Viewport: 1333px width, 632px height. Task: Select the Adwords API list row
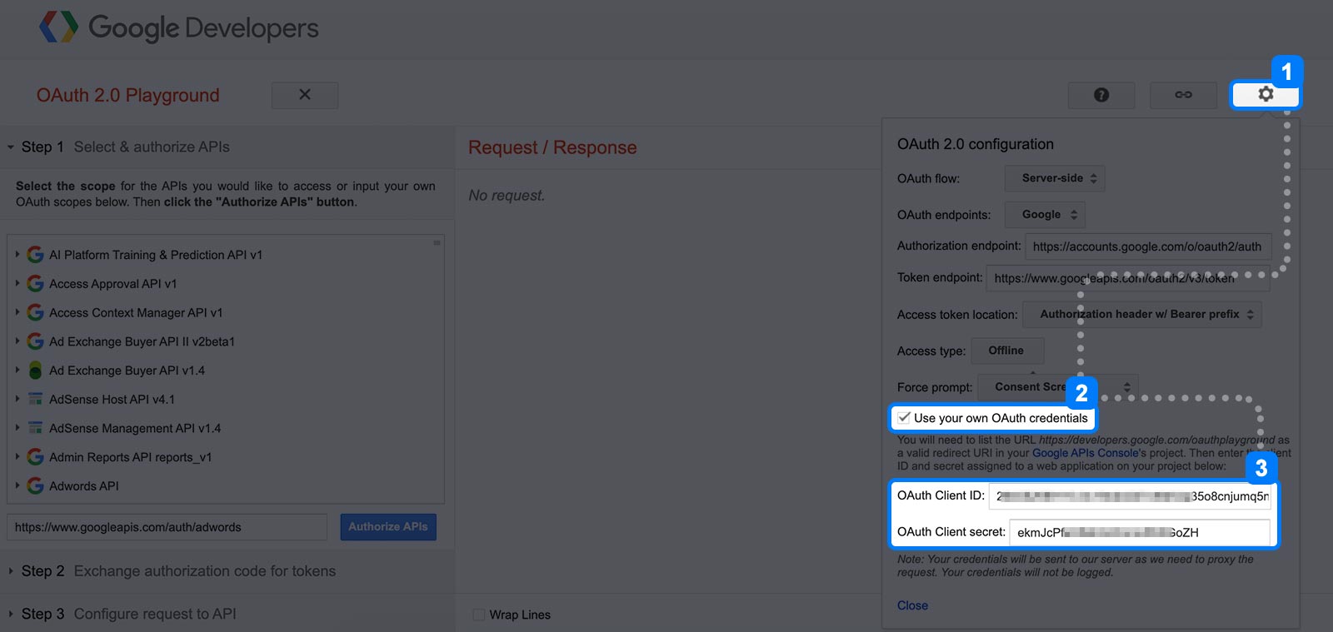(x=225, y=486)
